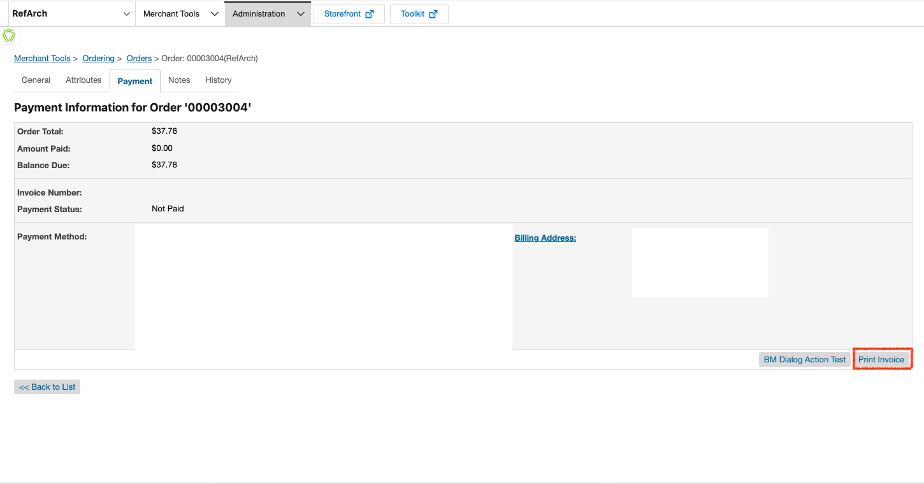
Task: Switch to the General tab
Action: pyautogui.click(x=36, y=80)
